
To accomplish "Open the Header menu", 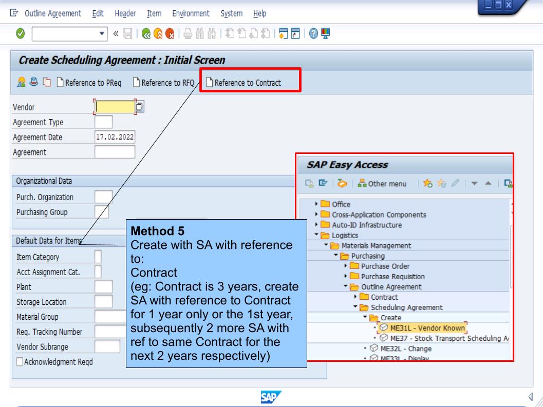I will pos(125,13).
